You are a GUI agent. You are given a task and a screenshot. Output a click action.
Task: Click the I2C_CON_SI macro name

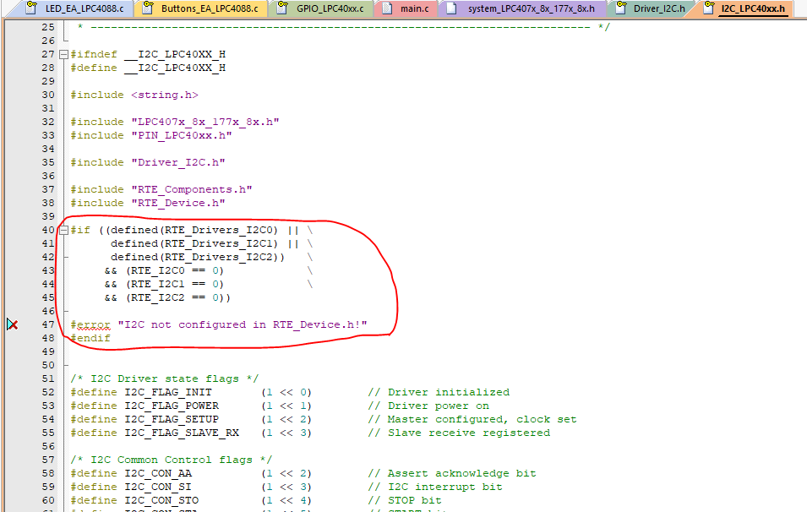(158, 487)
